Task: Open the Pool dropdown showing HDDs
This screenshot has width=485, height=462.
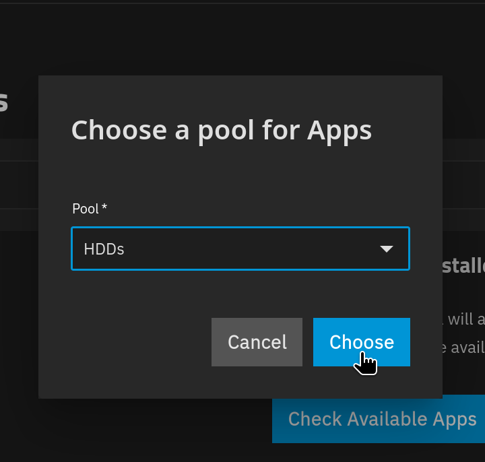Action: [240, 249]
